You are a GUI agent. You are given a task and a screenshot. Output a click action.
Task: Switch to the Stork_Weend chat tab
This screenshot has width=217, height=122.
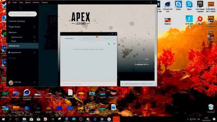click(x=70, y=38)
